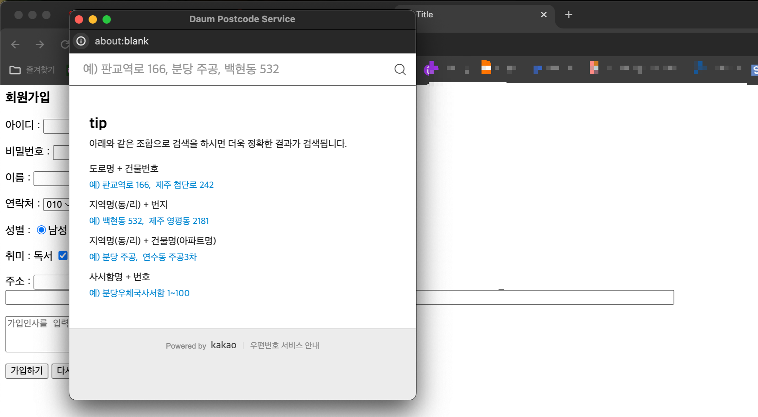Screen dimensions: 758x417
Task: Click the 가입하기 submit button
Action: pos(27,371)
